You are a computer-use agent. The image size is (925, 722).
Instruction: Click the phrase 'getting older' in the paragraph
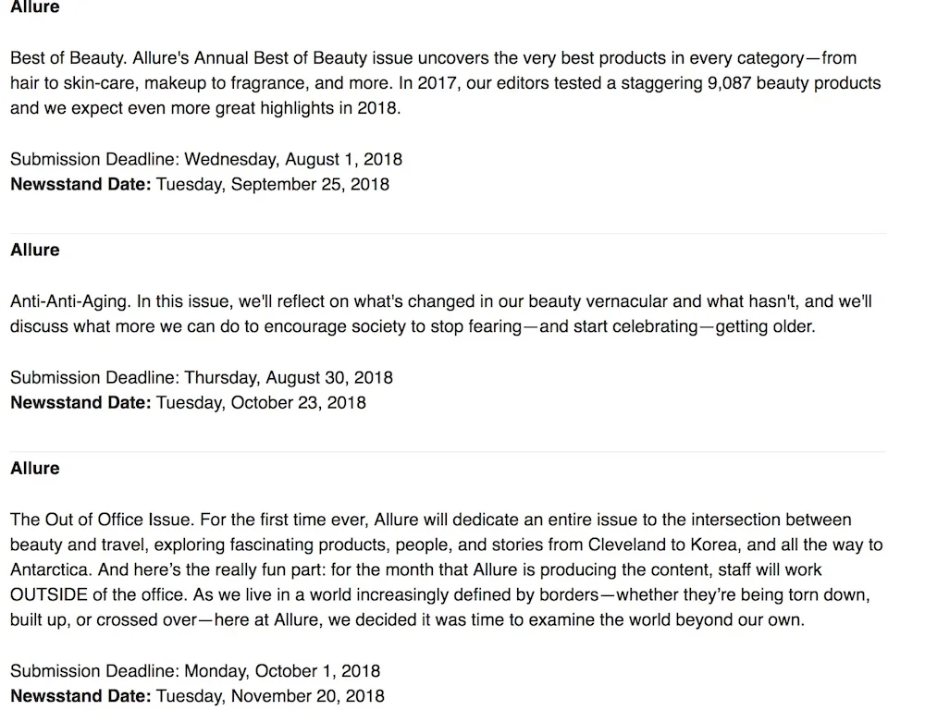764,326
